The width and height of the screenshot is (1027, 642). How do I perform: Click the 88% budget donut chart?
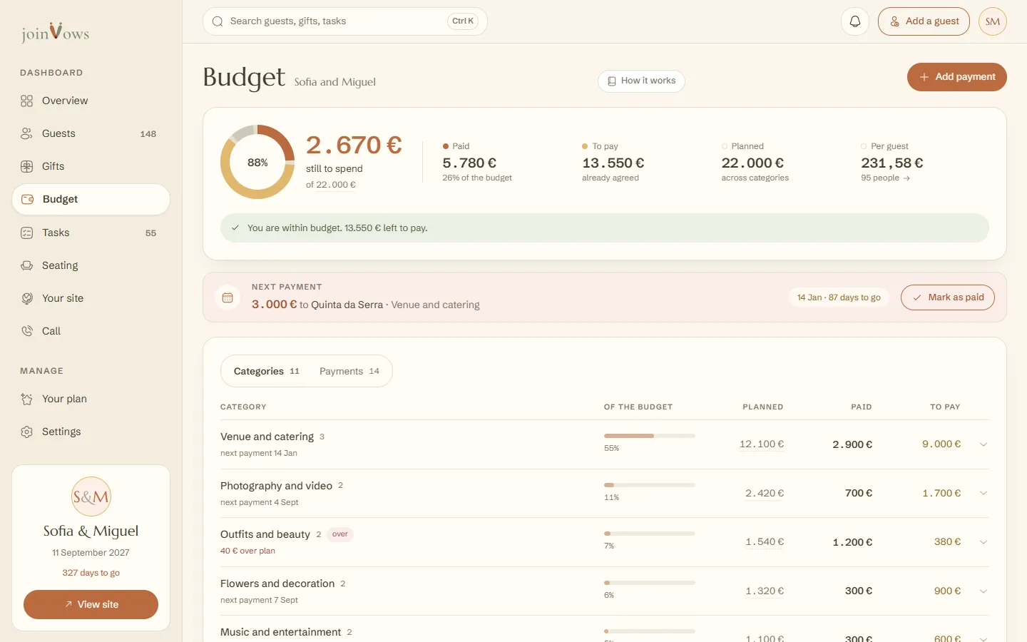pyautogui.click(x=257, y=162)
